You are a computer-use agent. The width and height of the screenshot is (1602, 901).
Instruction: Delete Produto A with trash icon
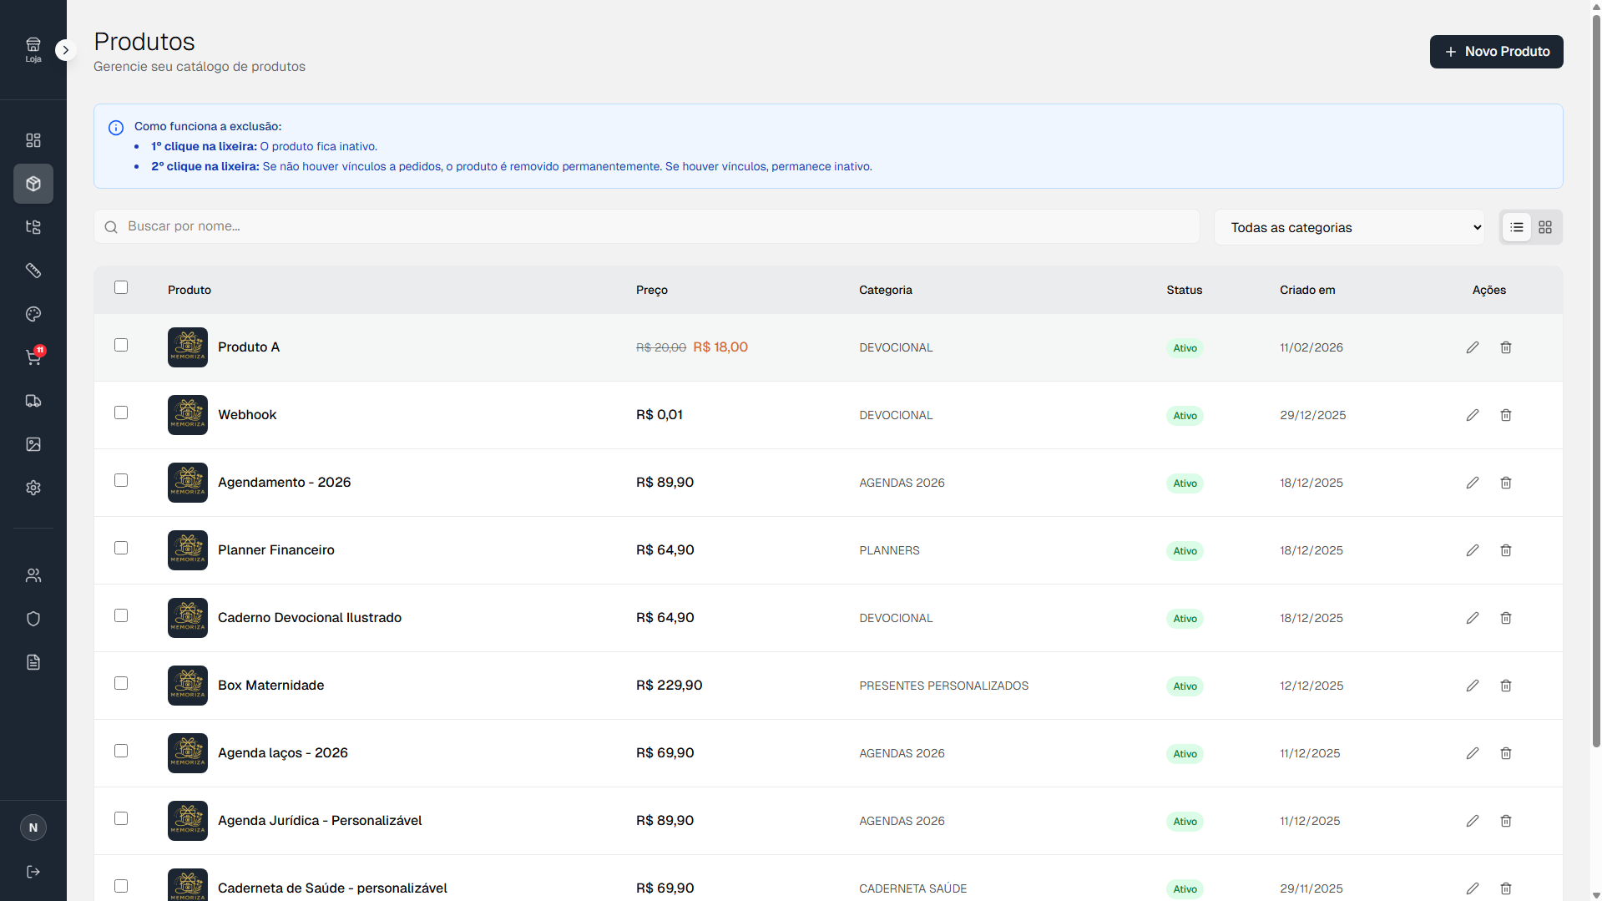coord(1506,347)
